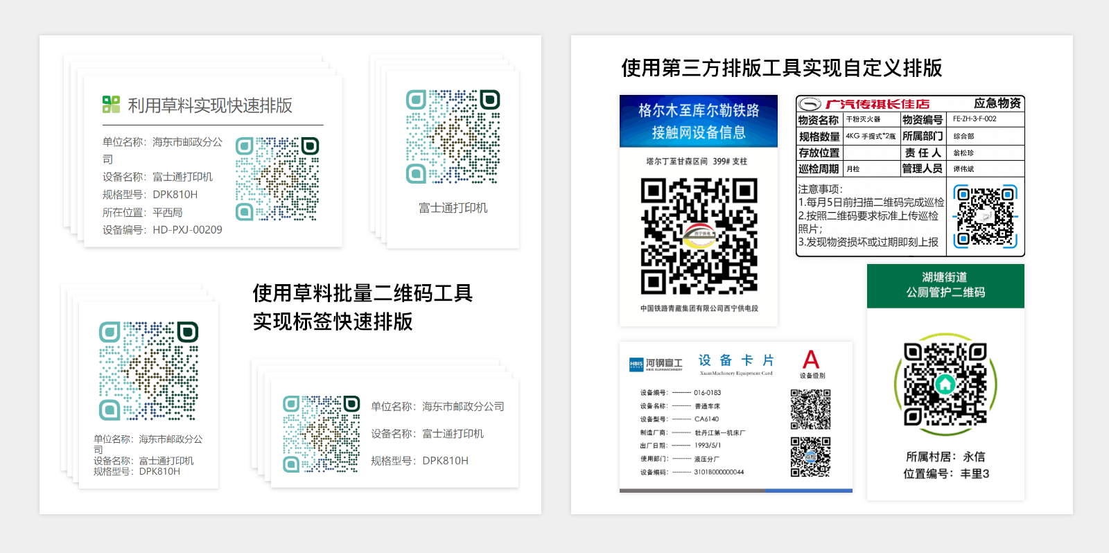This screenshot has width=1109, height=553.
Task: Click the note 1.每月5日前扫描二维码完成巡检
Action: pos(871,202)
